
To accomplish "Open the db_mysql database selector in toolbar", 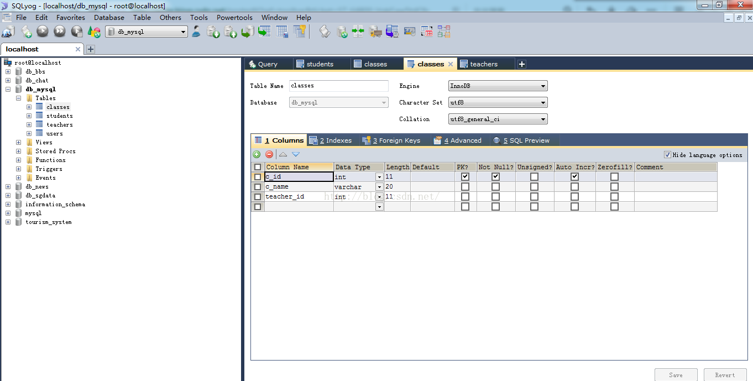I will [147, 32].
